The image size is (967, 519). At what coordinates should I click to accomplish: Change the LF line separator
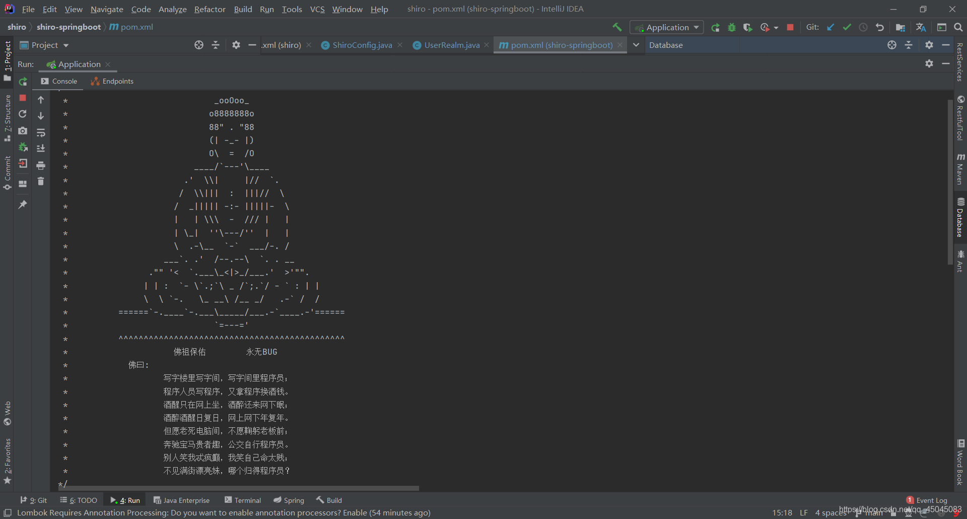pos(804,513)
